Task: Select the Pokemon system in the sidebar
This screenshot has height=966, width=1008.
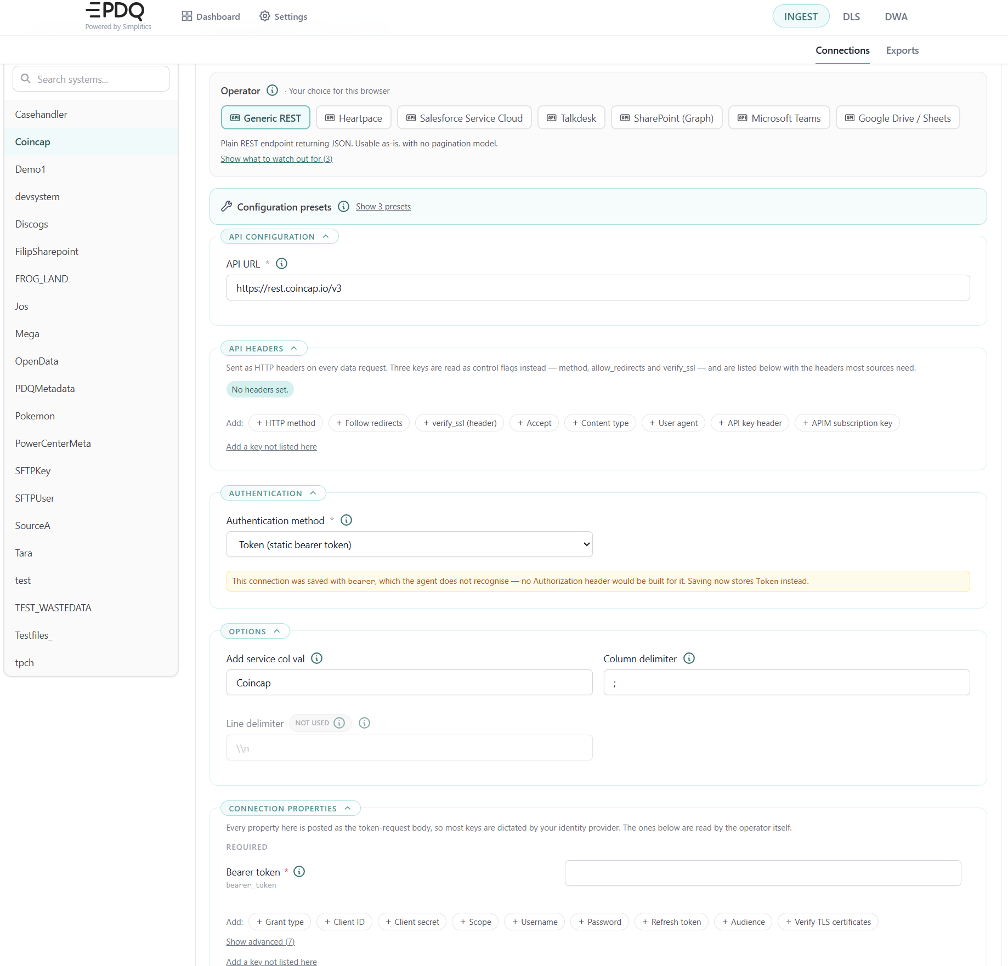Action: (x=90, y=416)
